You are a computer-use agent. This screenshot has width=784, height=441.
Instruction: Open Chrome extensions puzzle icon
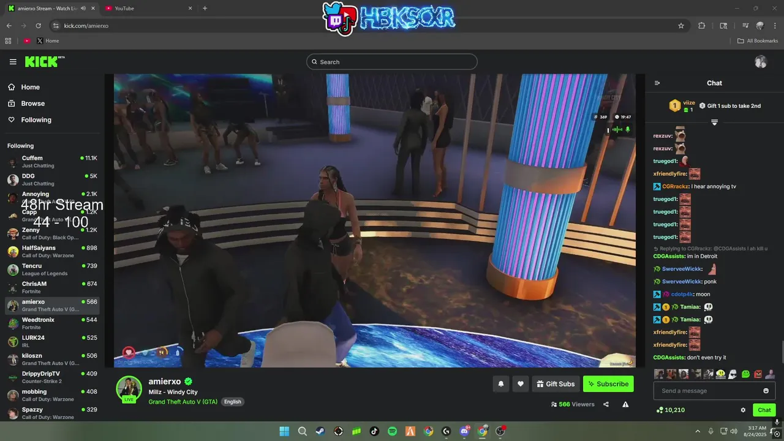point(702,26)
